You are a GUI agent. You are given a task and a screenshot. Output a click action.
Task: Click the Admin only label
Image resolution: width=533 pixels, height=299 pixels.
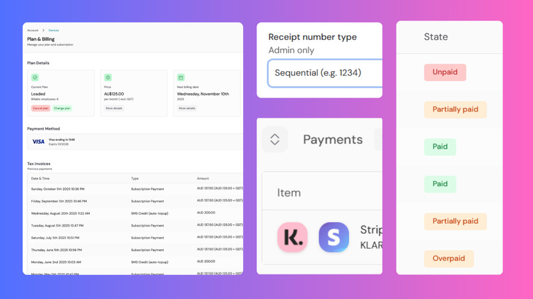click(291, 50)
